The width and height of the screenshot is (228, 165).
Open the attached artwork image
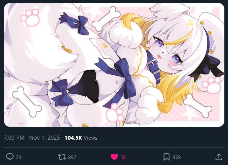click(114, 65)
